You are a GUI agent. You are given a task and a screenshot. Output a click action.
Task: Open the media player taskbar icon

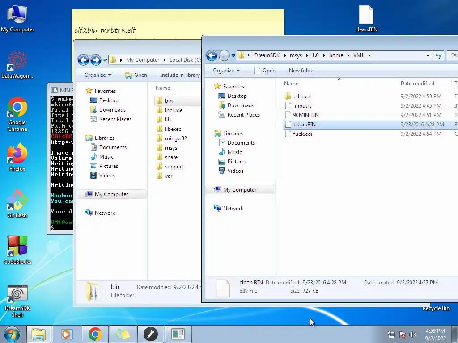(67, 334)
